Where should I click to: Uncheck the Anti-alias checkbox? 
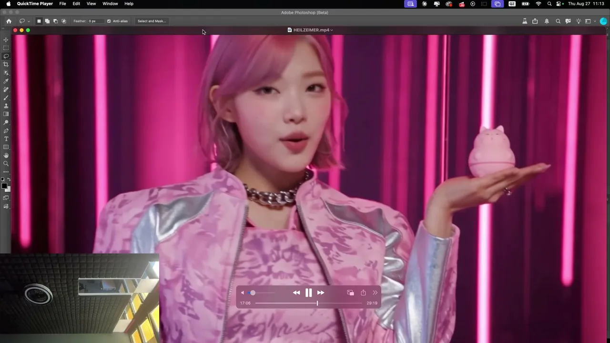click(x=109, y=21)
